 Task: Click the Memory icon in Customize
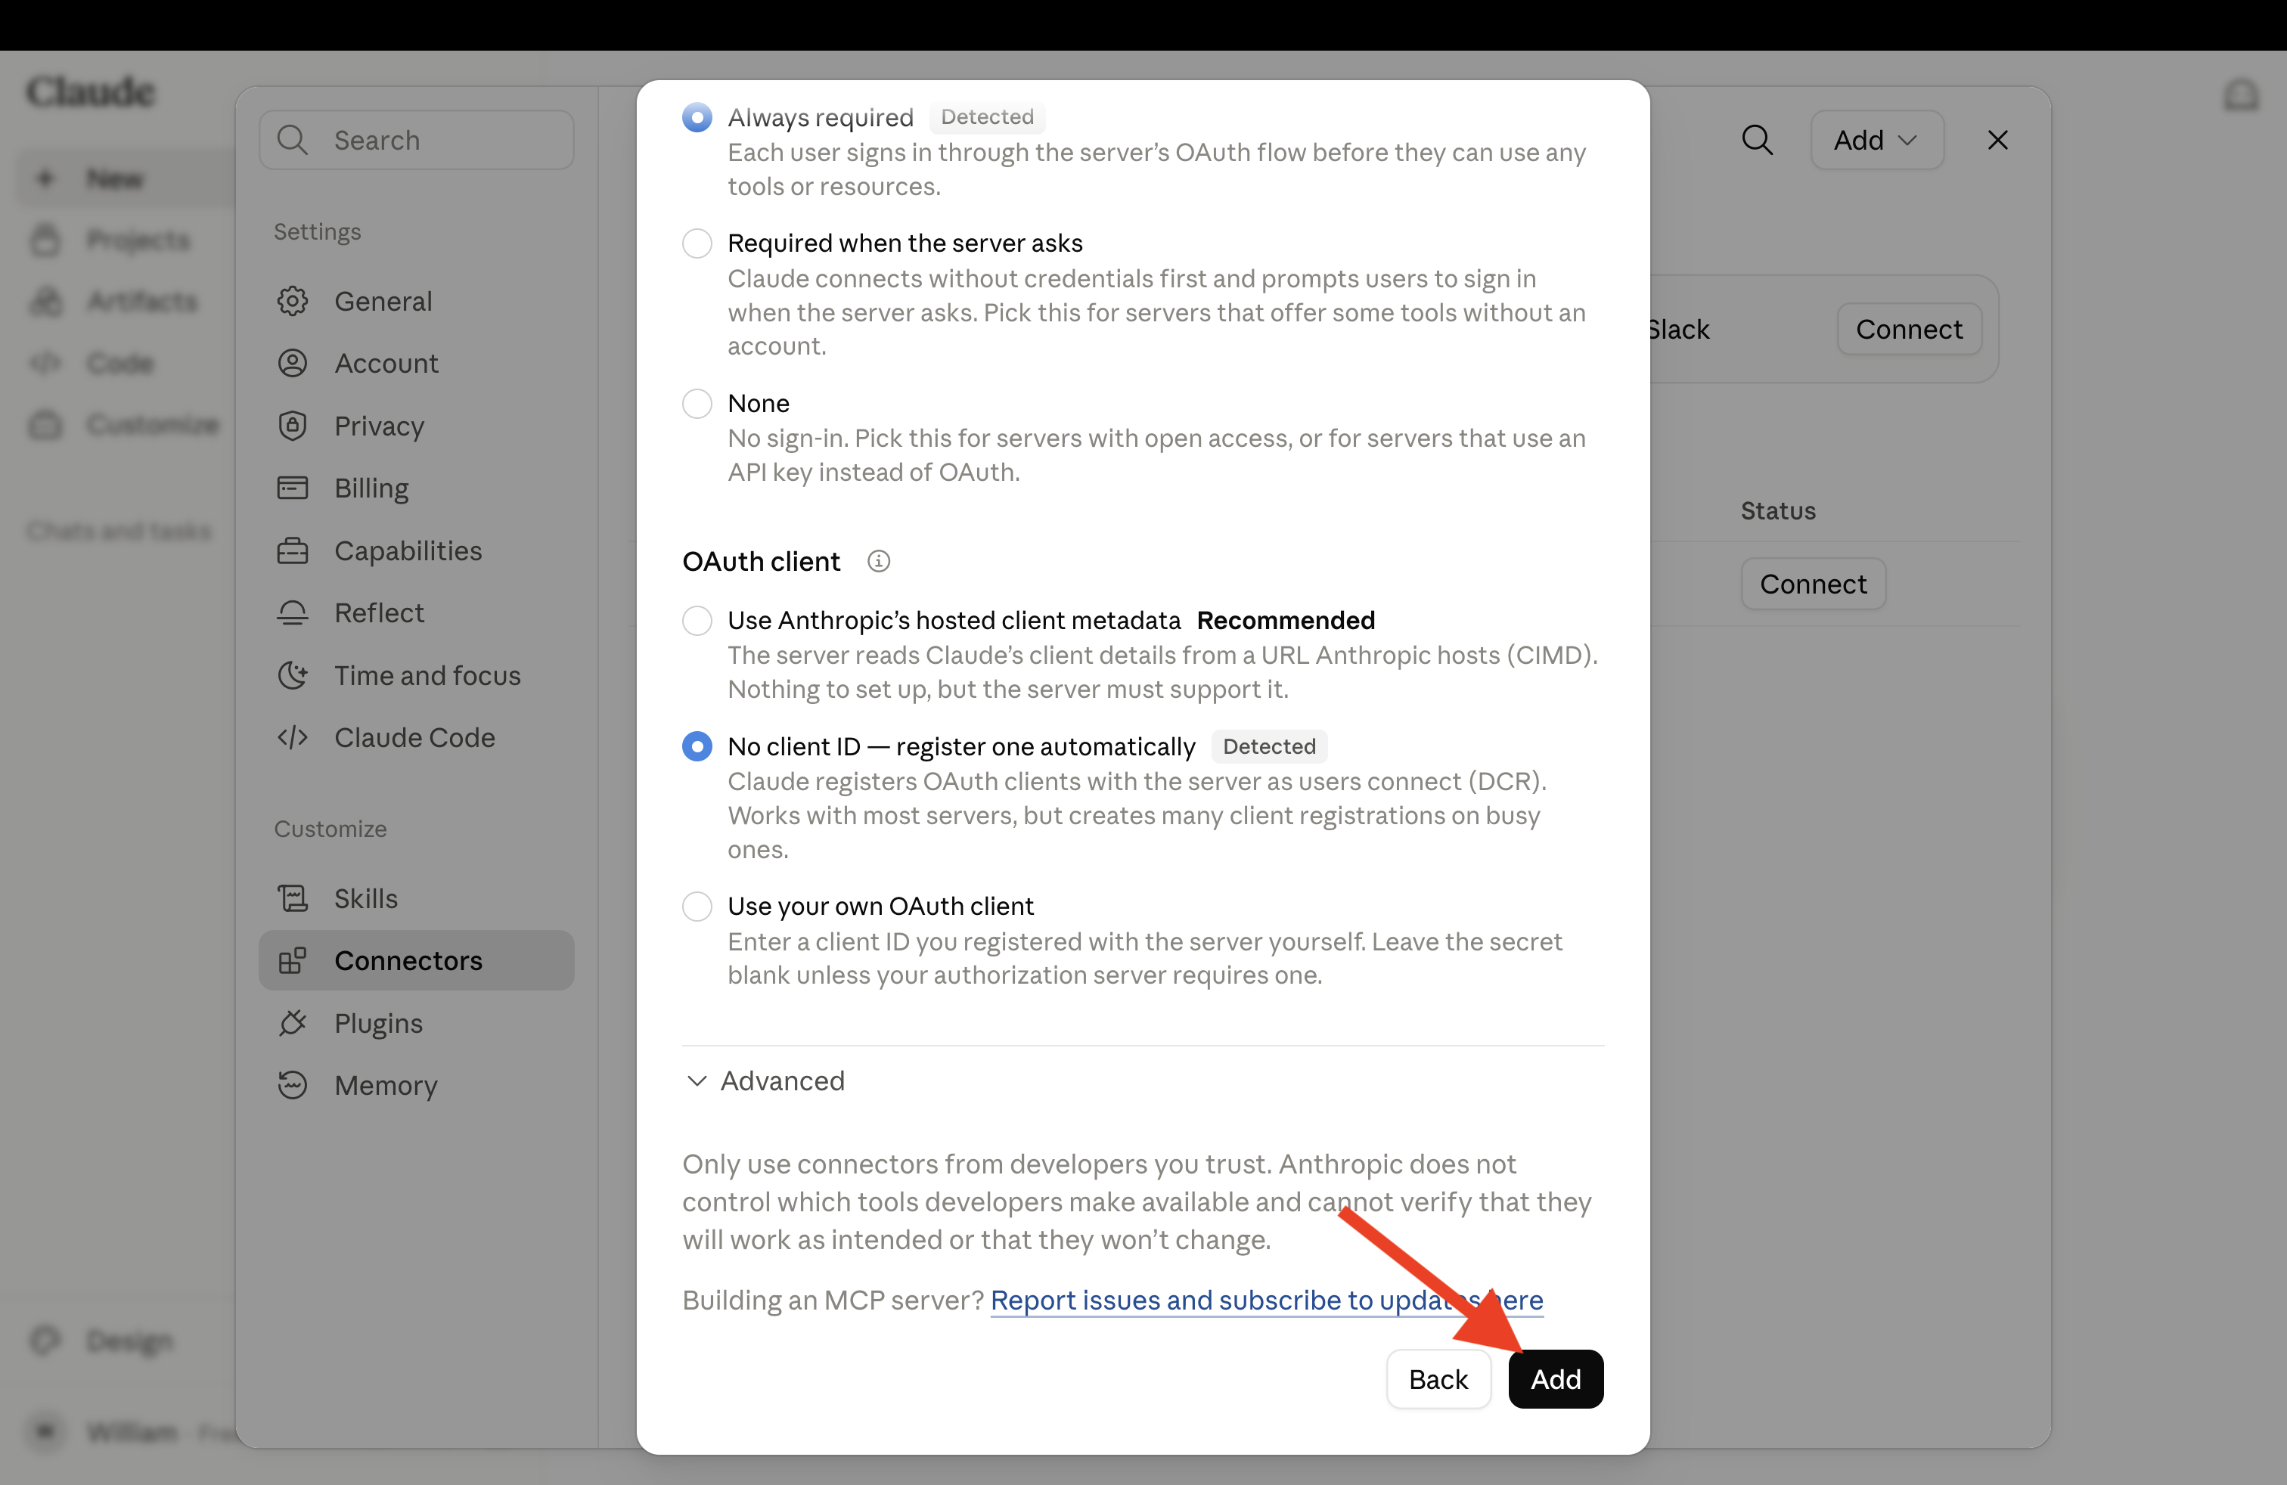point(292,1086)
